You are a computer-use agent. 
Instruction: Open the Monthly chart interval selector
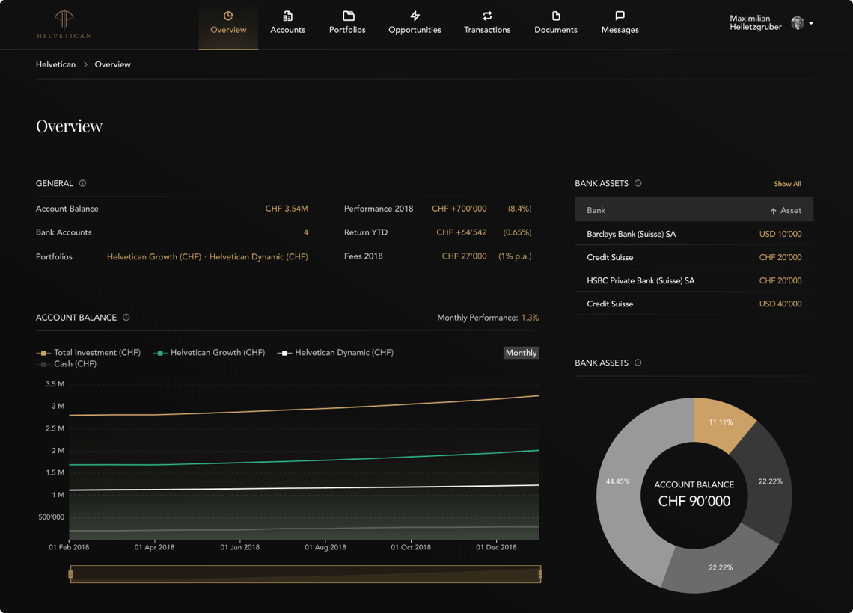click(x=521, y=352)
